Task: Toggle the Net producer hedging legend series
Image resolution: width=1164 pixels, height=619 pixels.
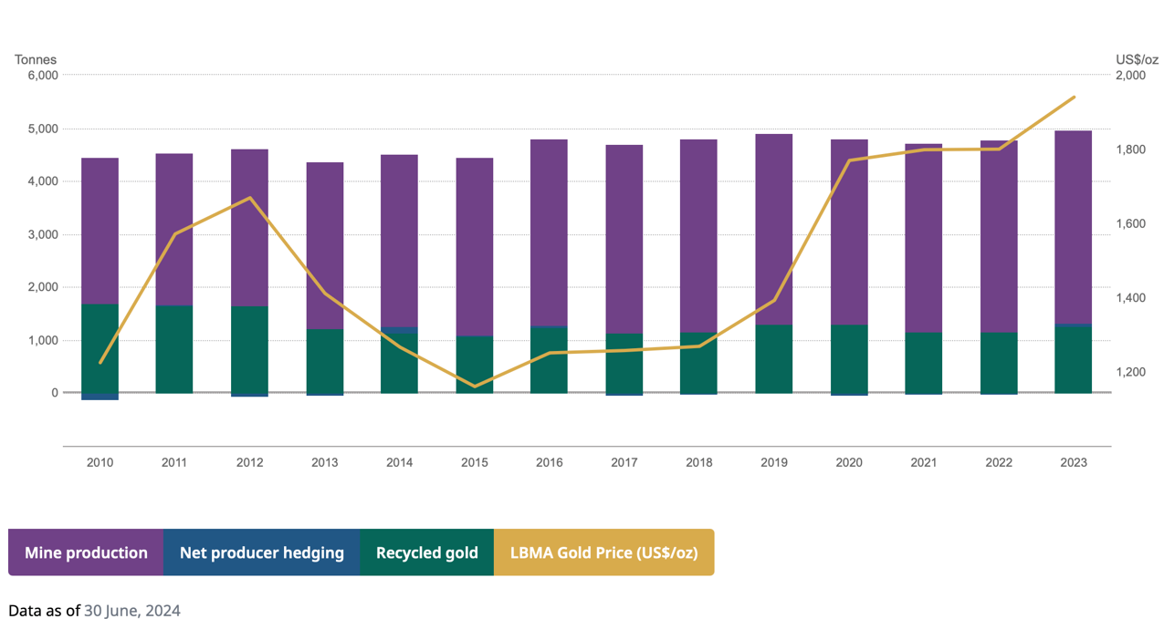Action: [x=261, y=552]
